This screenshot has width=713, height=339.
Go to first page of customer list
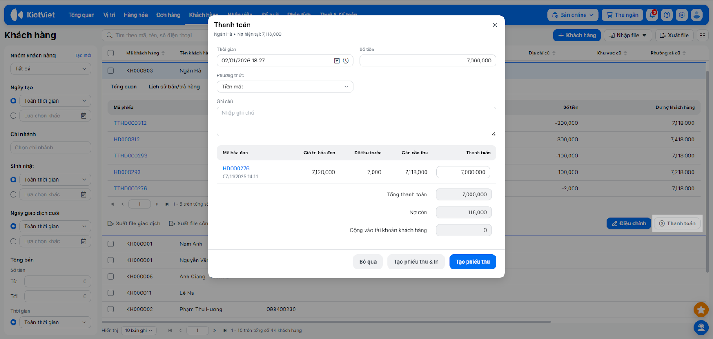pyautogui.click(x=170, y=331)
